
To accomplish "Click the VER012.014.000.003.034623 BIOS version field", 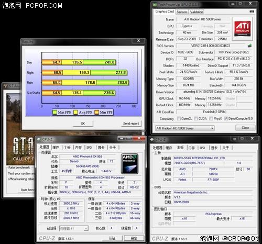I will [211, 46].
